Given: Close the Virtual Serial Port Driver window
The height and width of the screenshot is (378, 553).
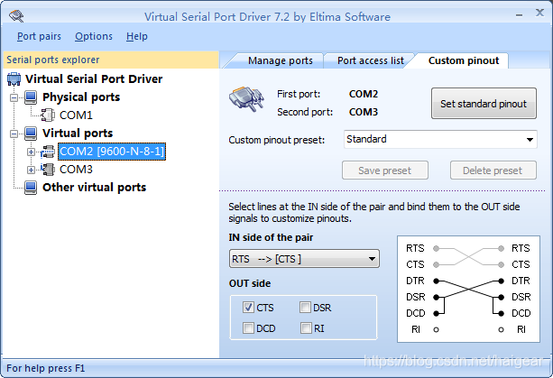Looking at the screenshot, I should coord(539,13).
